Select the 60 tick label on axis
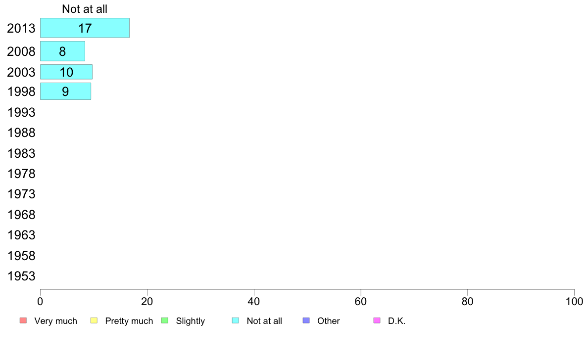Screen dimensions: 588x364 (361, 301)
